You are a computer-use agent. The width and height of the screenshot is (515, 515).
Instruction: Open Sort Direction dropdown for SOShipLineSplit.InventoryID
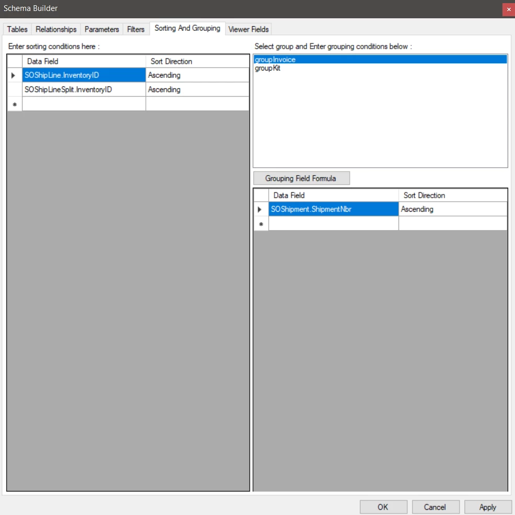tap(197, 89)
